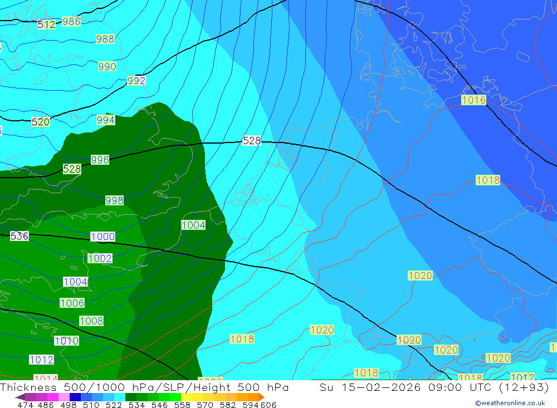Click the 1020 label on the light blue area

pyautogui.click(x=421, y=276)
